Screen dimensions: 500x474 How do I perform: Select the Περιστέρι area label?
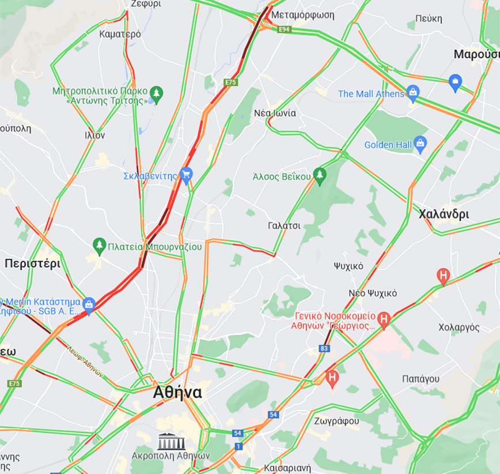coord(32,264)
